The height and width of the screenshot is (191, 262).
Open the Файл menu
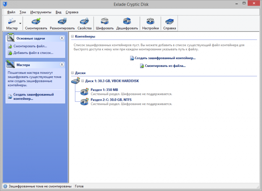tap(11, 12)
